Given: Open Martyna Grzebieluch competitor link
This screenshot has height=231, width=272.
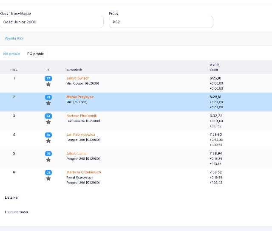Looking at the screenshot, I should coord(84,172).
